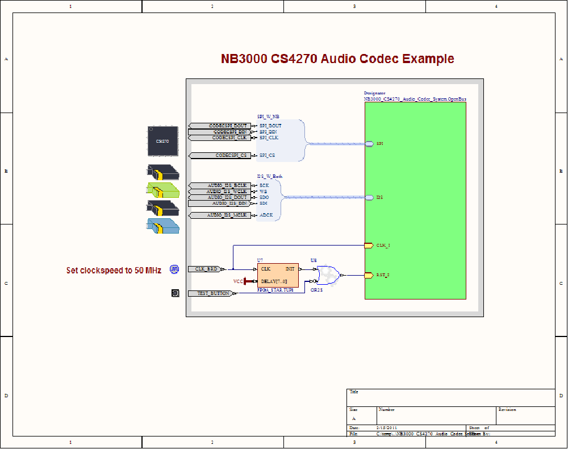The image size is (568, 449).
Task: Select the AUDIO_I2S_WCLK port
Action: point(220,192)
